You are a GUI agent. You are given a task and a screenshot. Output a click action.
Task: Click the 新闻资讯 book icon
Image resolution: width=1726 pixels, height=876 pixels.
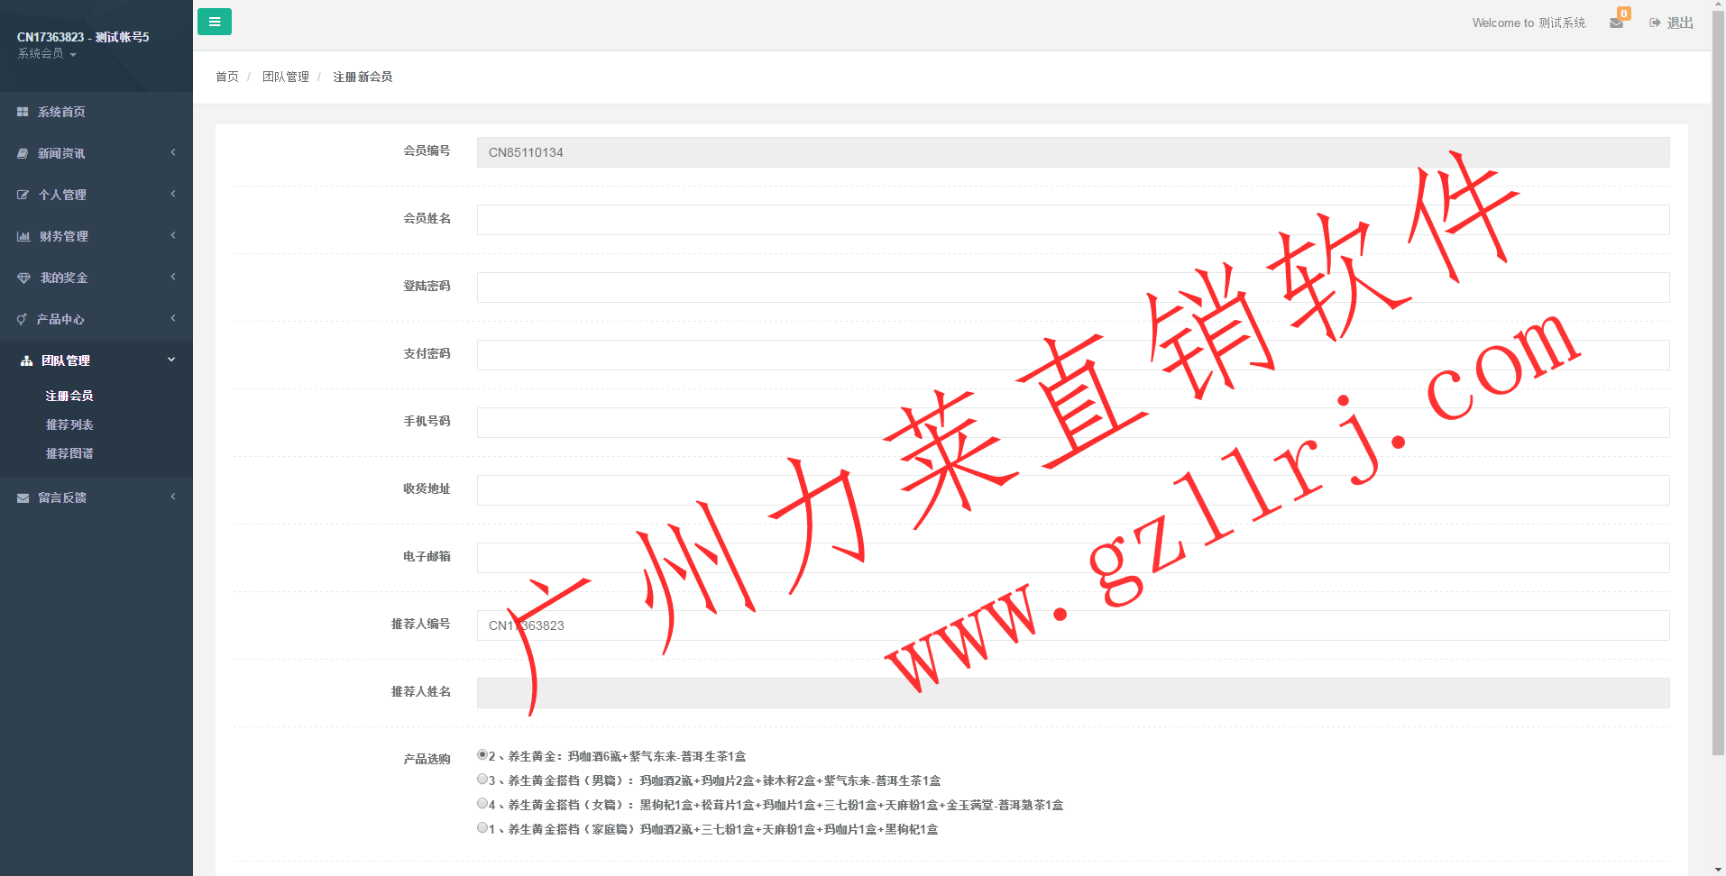[23, 153]
